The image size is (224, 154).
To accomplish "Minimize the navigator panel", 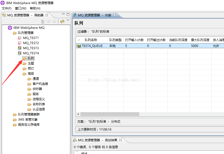I will click(63, 14).
